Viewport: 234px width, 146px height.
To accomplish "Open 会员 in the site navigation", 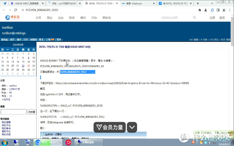I will pyautogui.click(x=38, y=18).
